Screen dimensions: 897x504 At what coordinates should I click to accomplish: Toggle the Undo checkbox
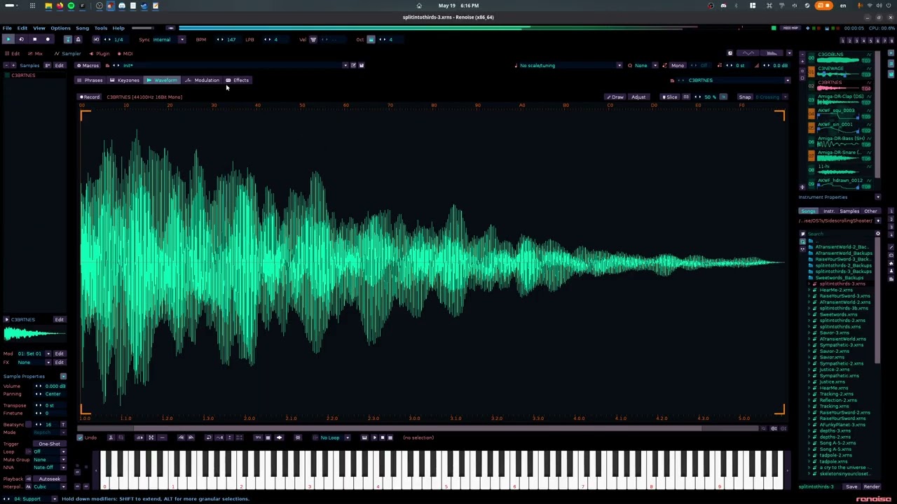[88, 437]
